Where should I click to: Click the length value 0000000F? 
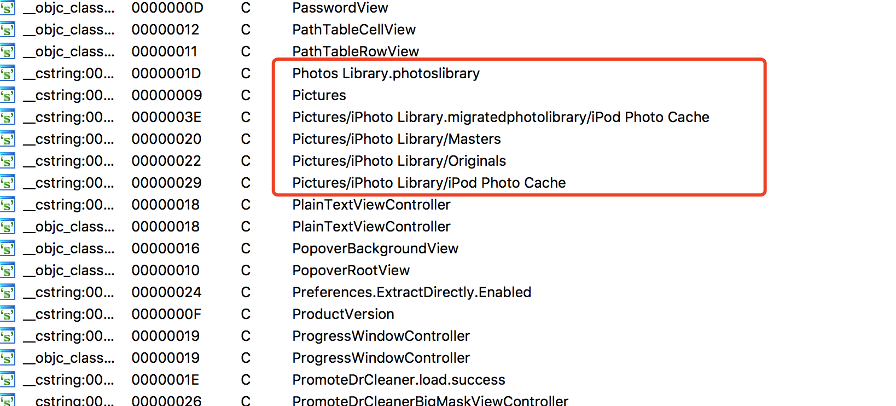[166, 314]
